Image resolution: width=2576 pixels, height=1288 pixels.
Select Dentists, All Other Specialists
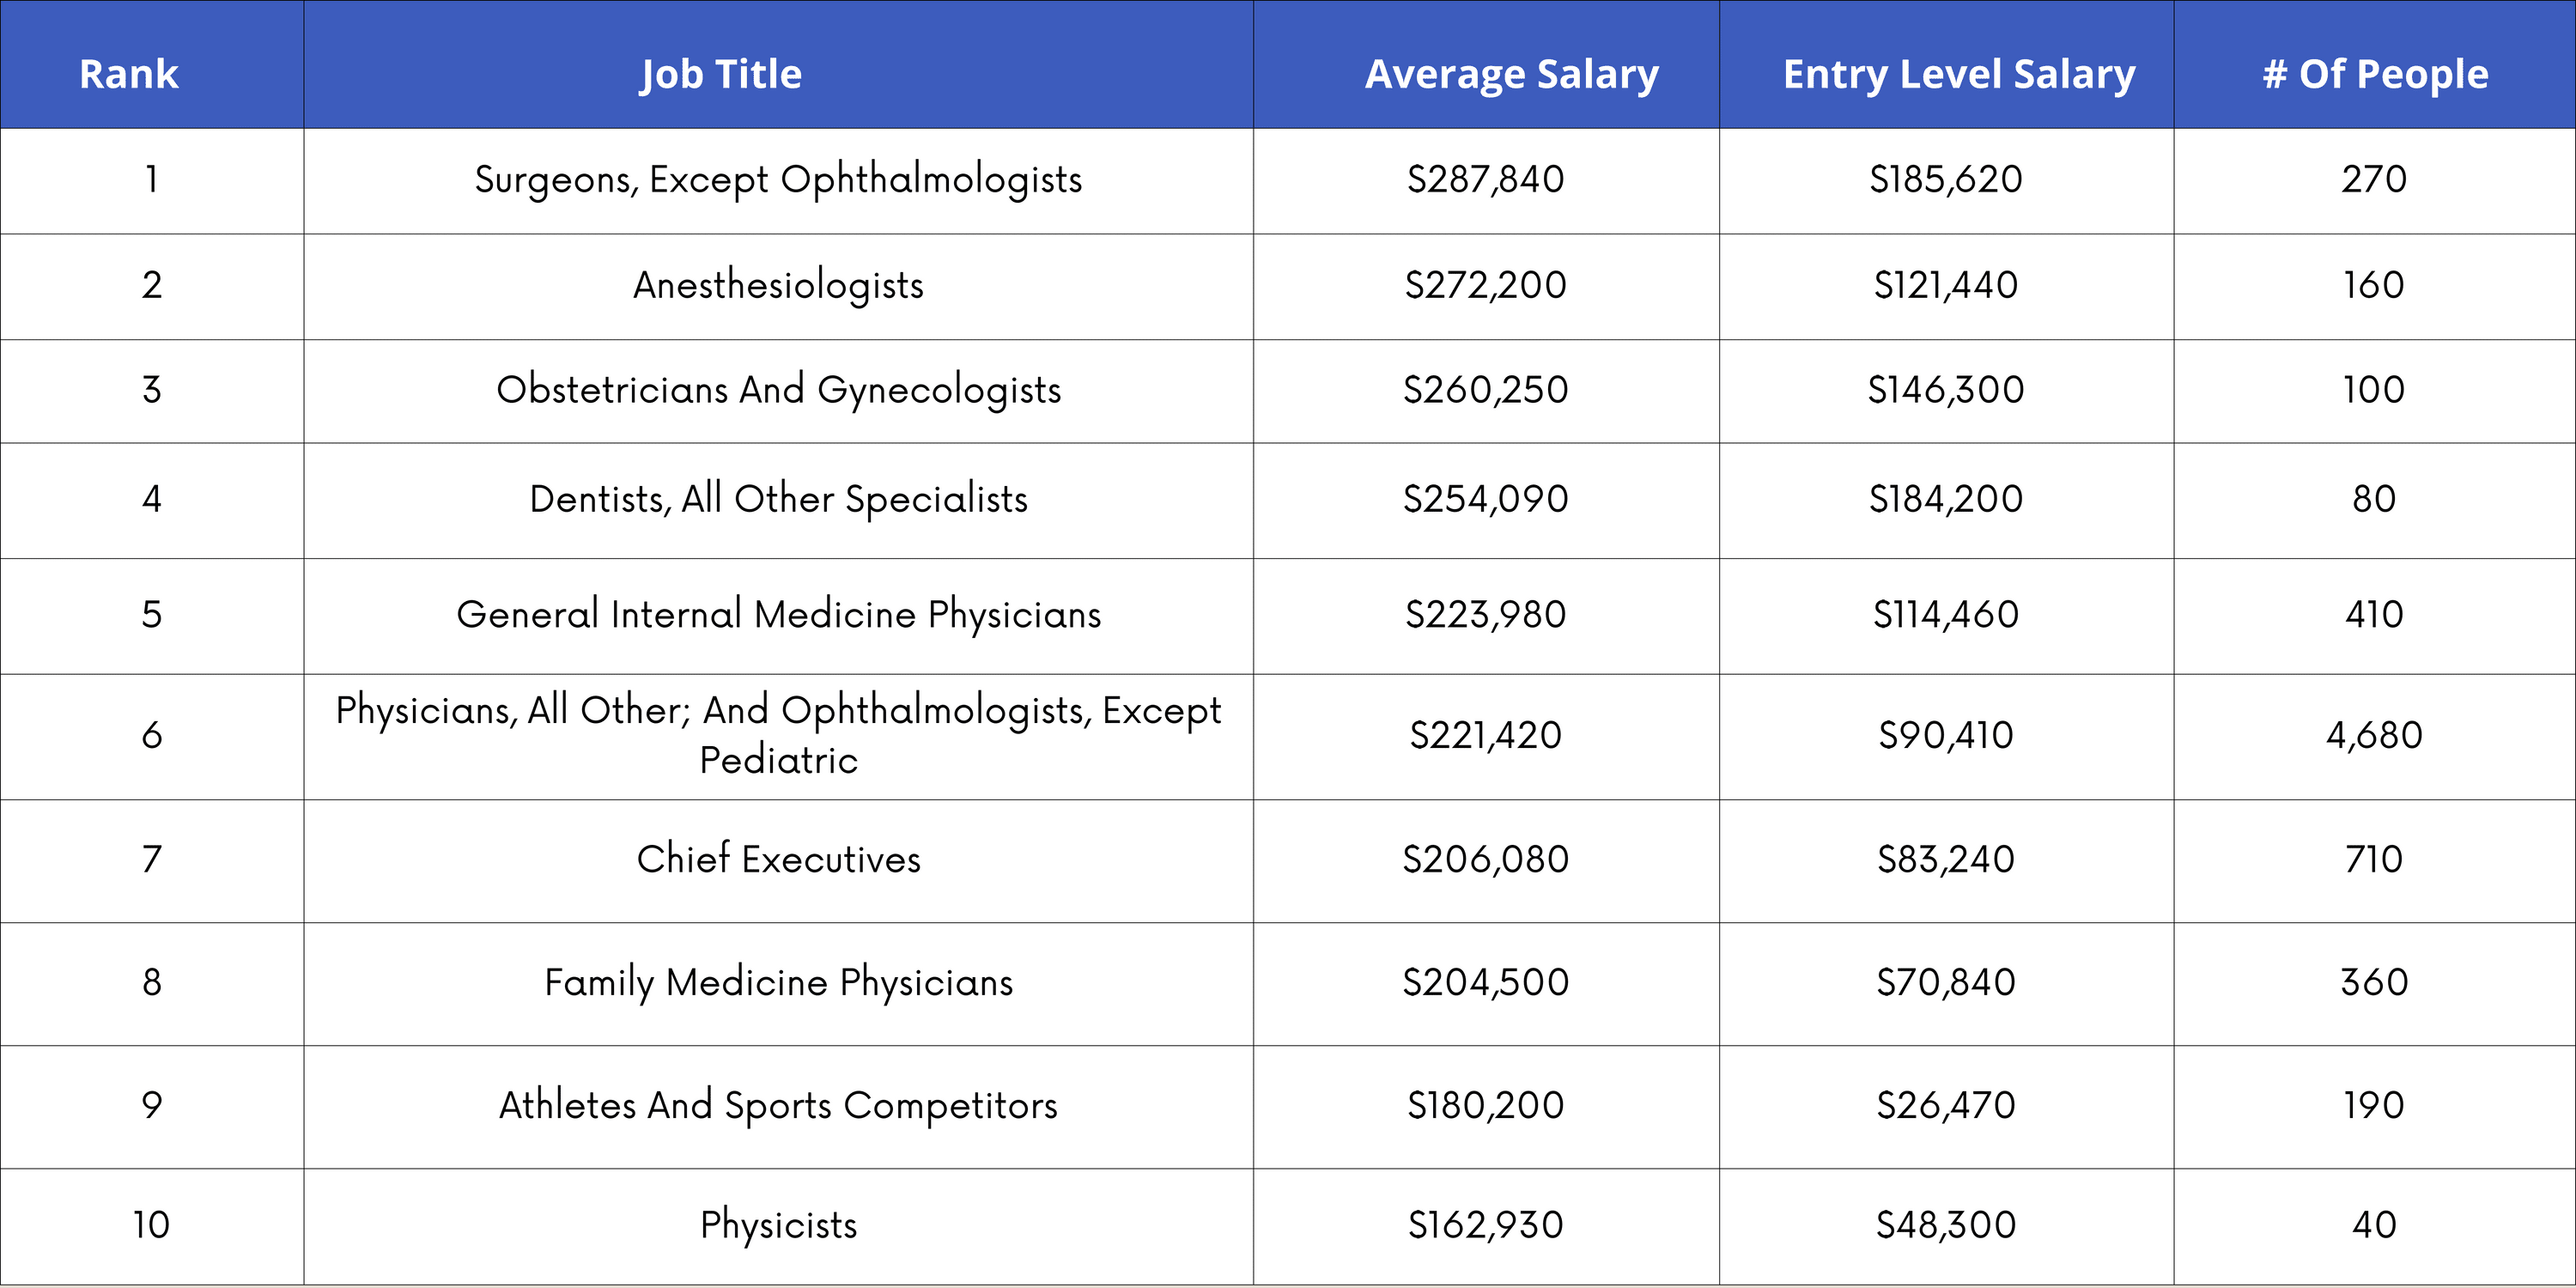[778, 499]
